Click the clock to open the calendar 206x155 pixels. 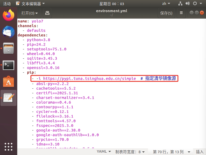[112, 3]
